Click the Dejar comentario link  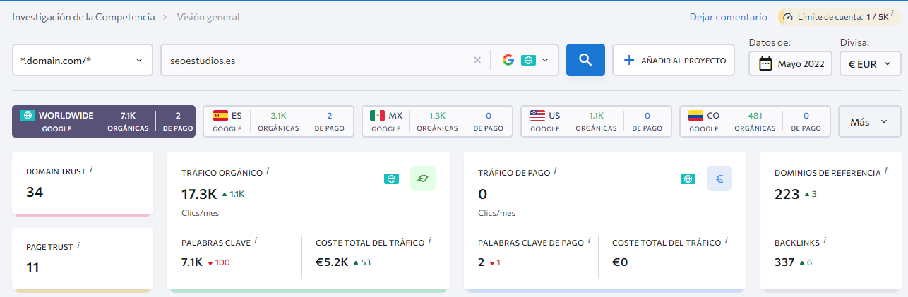(x=729, y=17)
